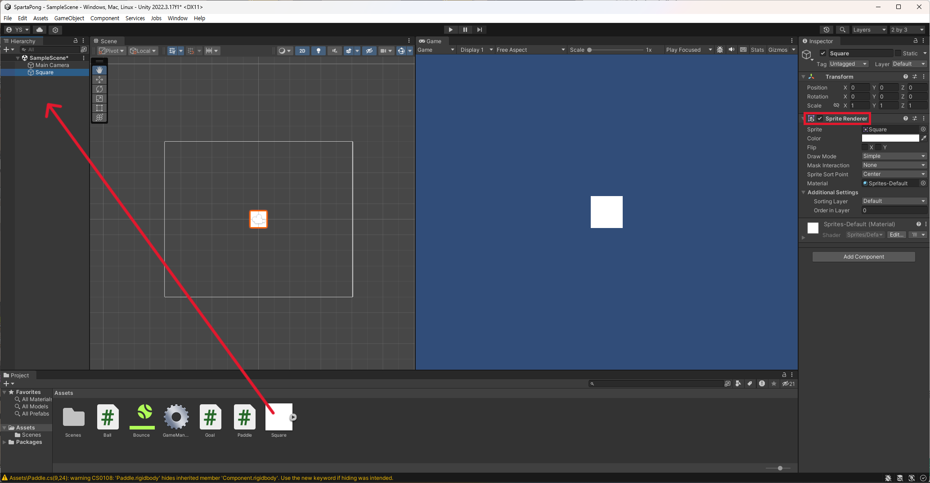Open the editor search window via magnifier icon

point(842,29)
